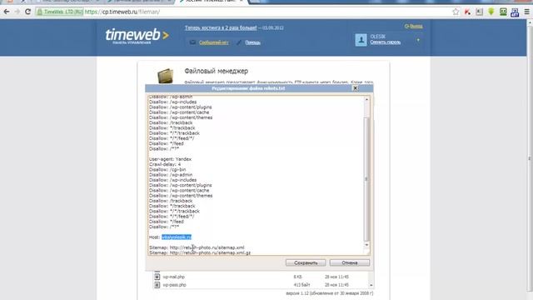The image size is (533, 300).
Task: Click the Файловый менеджер heading
Action: 217,71
